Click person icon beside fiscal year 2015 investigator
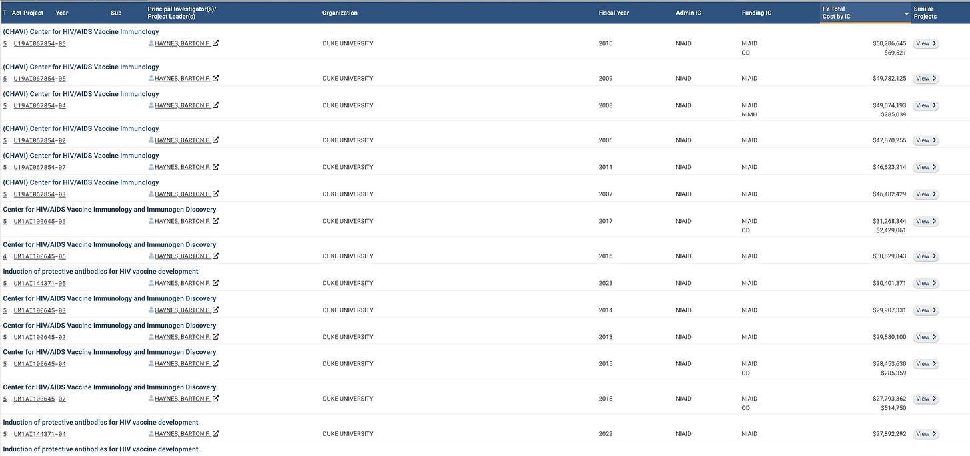This screenshot has width=970, height=456. [151, 364]
